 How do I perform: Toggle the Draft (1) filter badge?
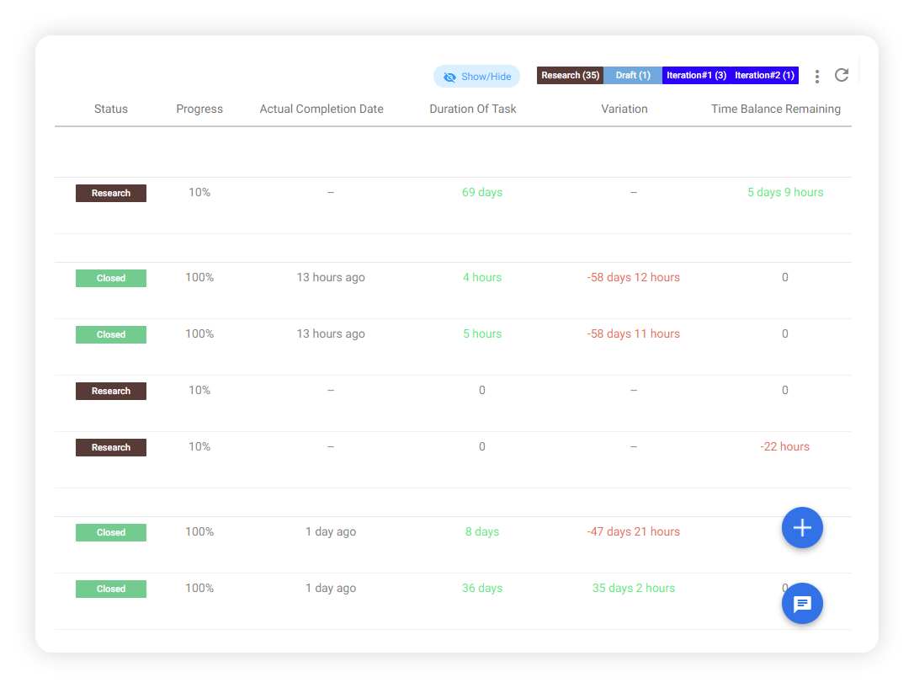[632, 75]
